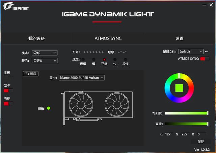Toggle the 主板 switch
The width and height of the screenshot is (216, 153).
8,78
